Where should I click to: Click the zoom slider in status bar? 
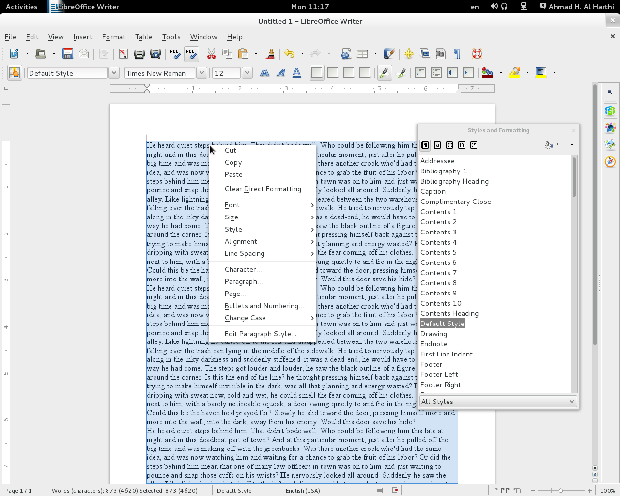pyautogui.click(x=561, y=490)
